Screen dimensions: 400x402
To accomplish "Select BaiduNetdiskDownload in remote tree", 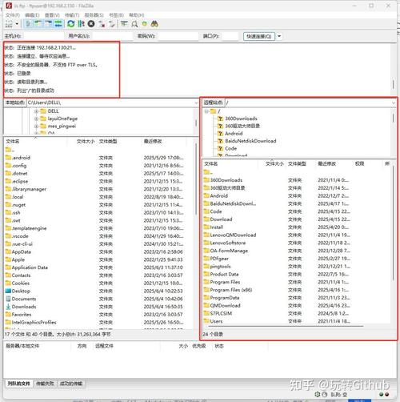I will coord(250,141).
